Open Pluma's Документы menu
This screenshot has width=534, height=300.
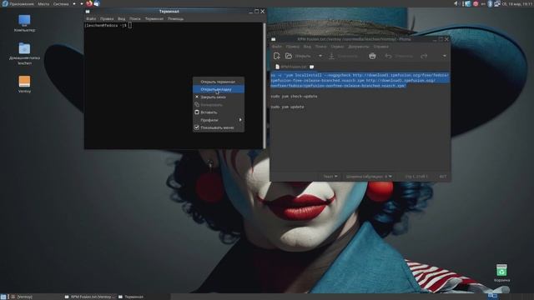(x=358, y=47)
